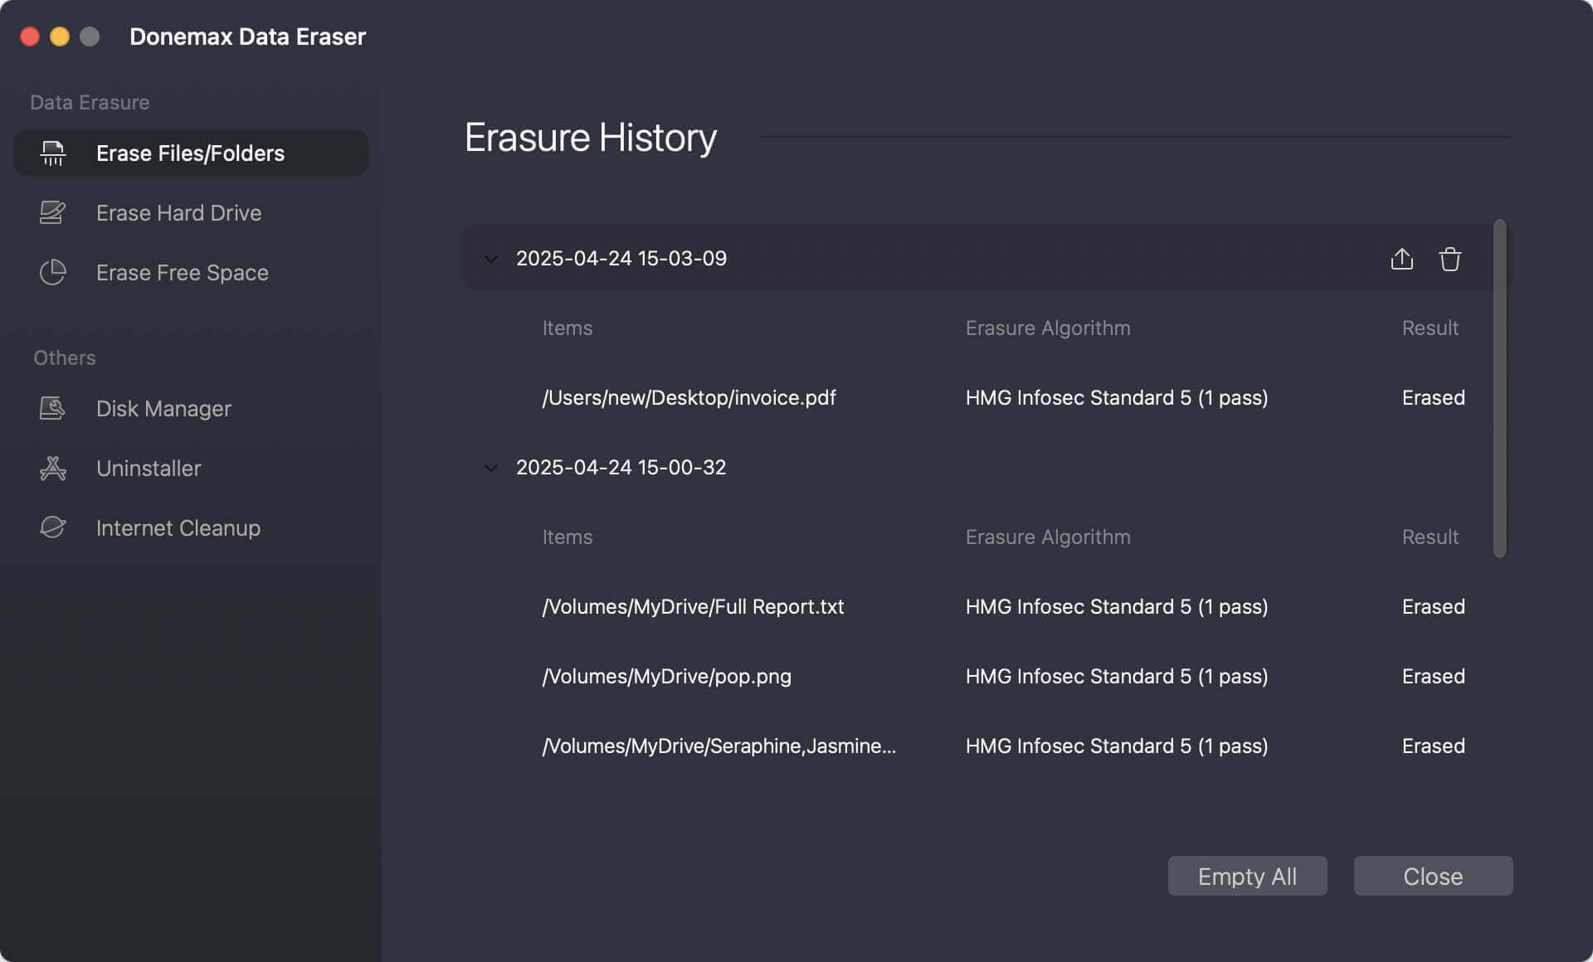
Task: Click the Internet Cleanup planet icon
Action: point(53,527)
